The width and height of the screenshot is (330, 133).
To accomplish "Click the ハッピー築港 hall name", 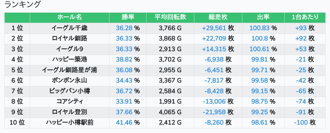I will point(69,60).
